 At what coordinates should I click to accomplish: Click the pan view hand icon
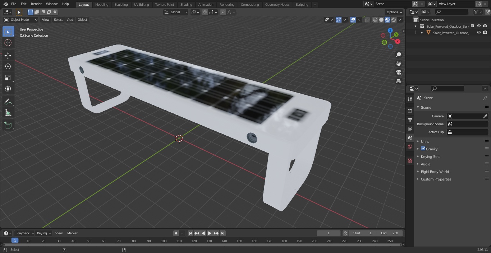(399, 64)
